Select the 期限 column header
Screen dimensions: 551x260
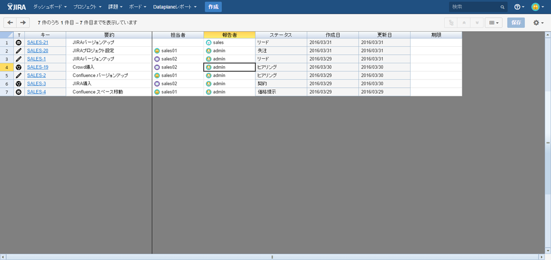(x=436, y=35)
